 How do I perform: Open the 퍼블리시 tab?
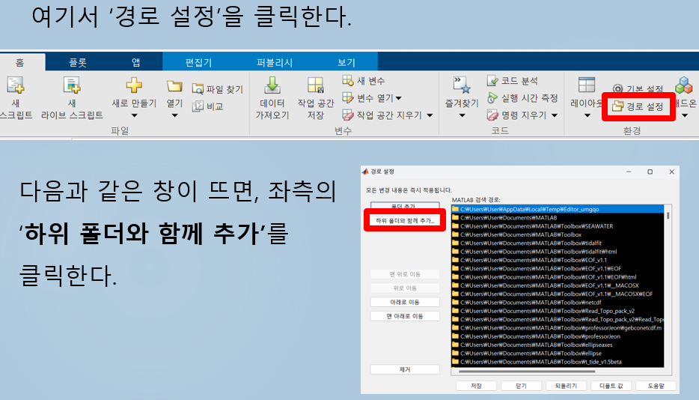tap(274, 62)
